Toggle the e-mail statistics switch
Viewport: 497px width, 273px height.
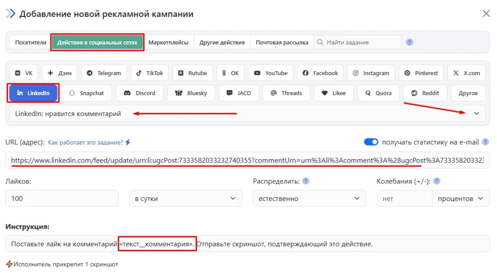pyautogui.click(x=371, y=142)
